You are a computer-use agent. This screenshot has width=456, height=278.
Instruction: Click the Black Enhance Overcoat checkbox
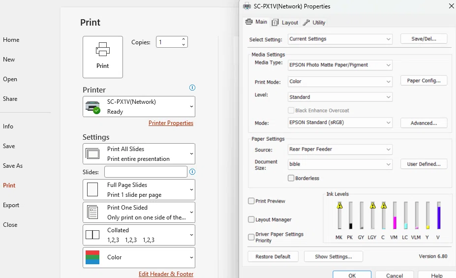tap(291, 110)
